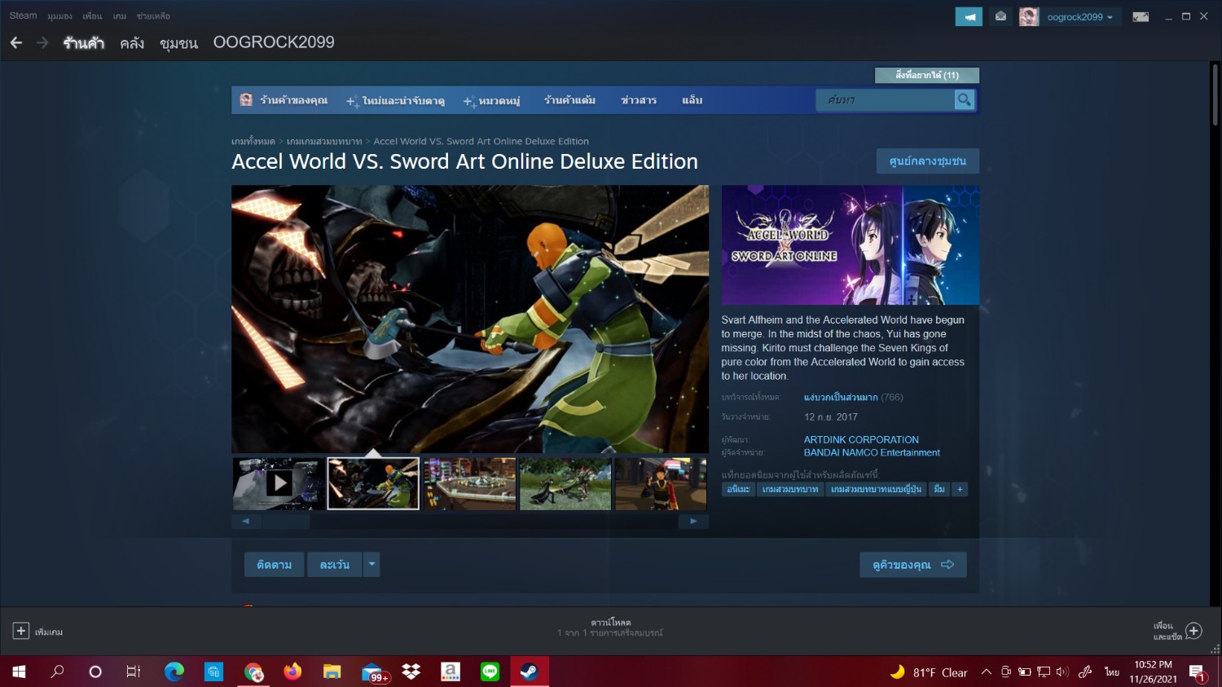
Task: Open friends and chat plus icon
Action: (1193, 630)
